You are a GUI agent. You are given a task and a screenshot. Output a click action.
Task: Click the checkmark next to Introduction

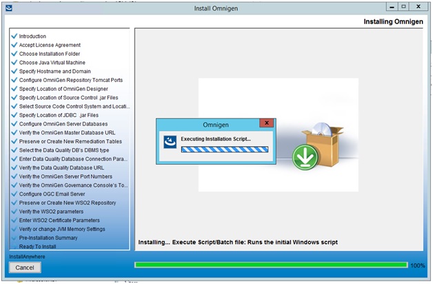(14, 36)
